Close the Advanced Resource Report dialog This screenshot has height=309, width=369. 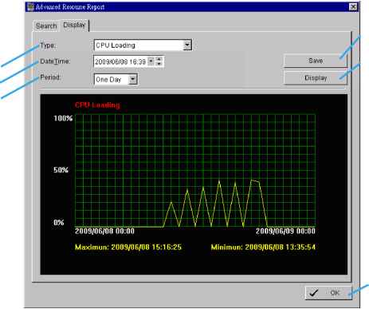coord(353,7)
